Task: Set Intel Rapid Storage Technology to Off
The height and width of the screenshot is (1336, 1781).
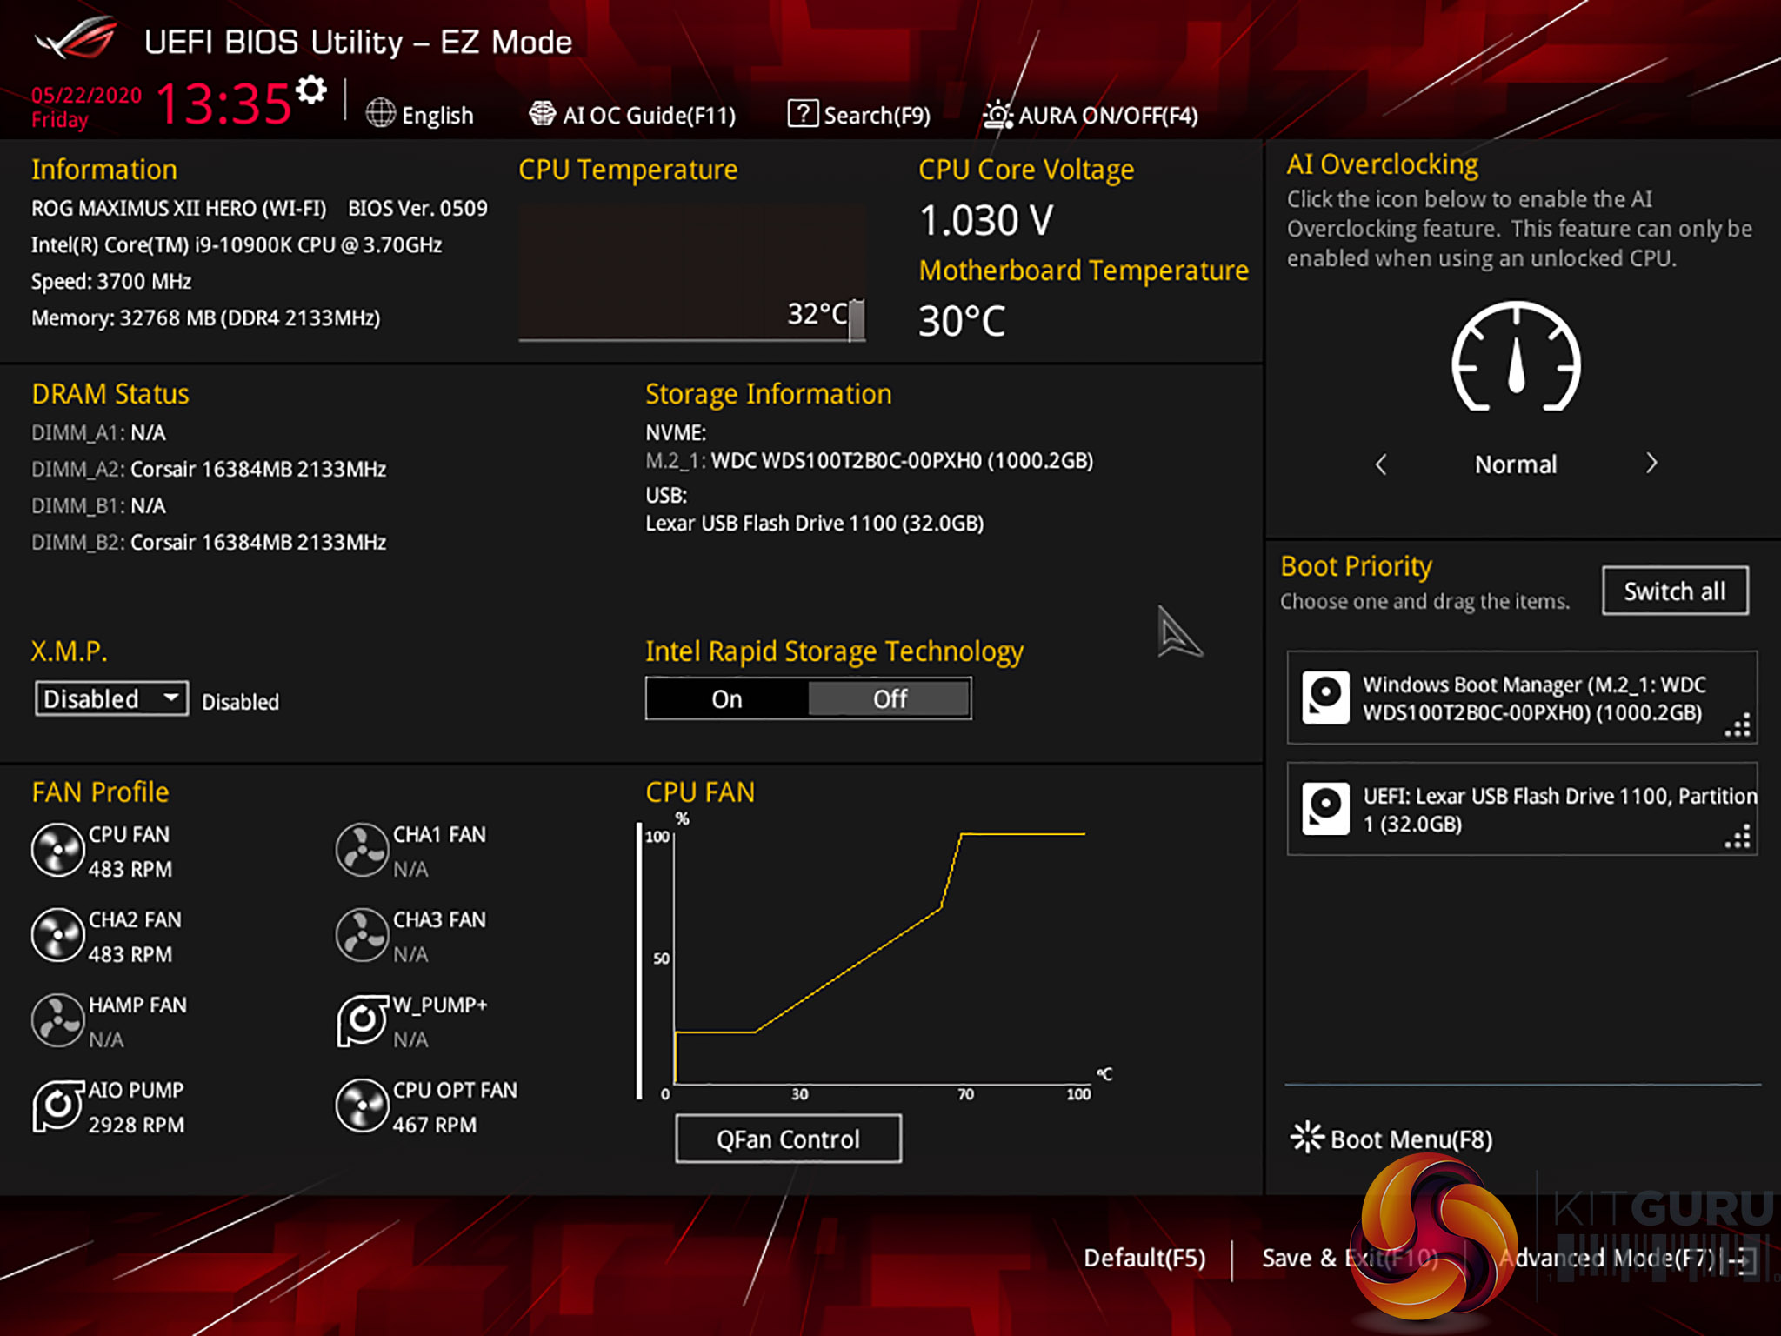Action: tap(889, 698)
